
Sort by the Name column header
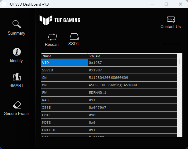[65, 56]
